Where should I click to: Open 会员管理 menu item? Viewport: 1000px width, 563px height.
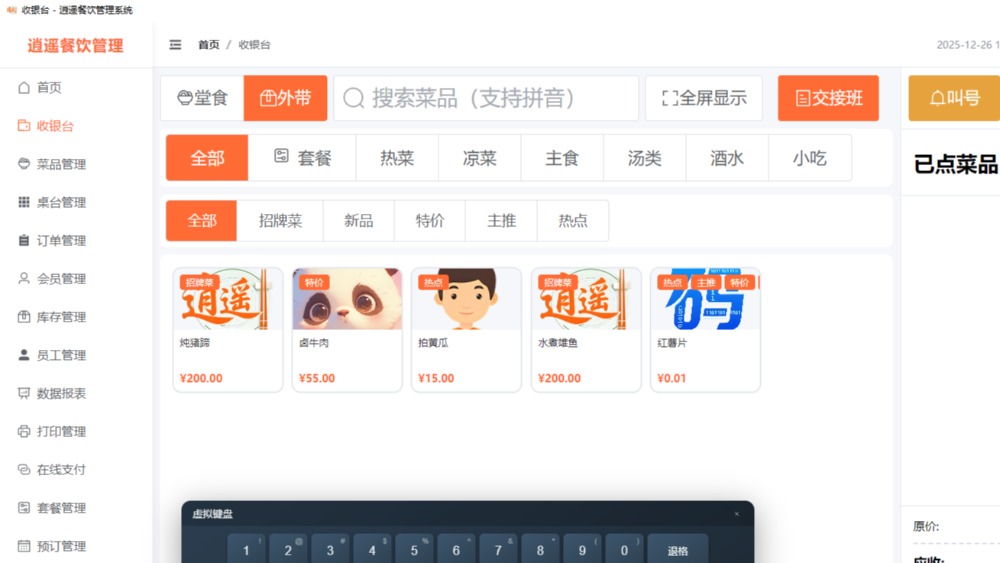[76, 278]
